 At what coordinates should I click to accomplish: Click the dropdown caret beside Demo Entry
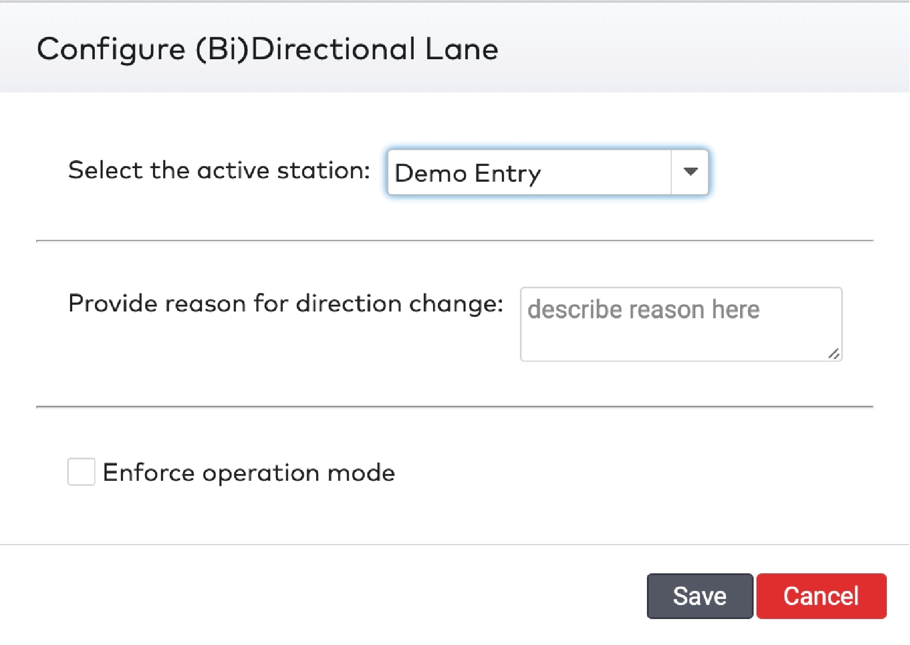coord(690,173)
